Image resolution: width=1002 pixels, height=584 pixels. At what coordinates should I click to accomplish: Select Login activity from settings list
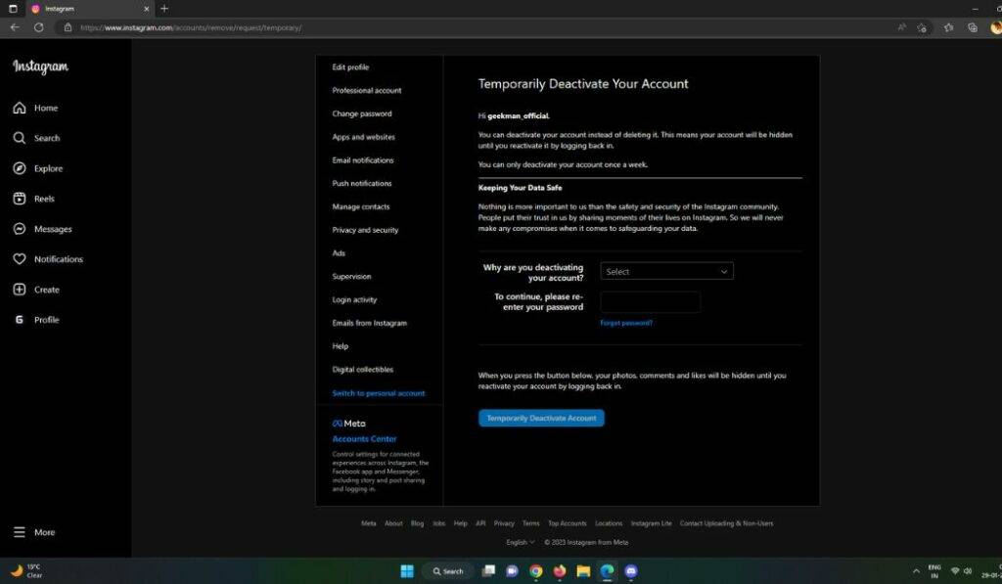tap(354, 299)
